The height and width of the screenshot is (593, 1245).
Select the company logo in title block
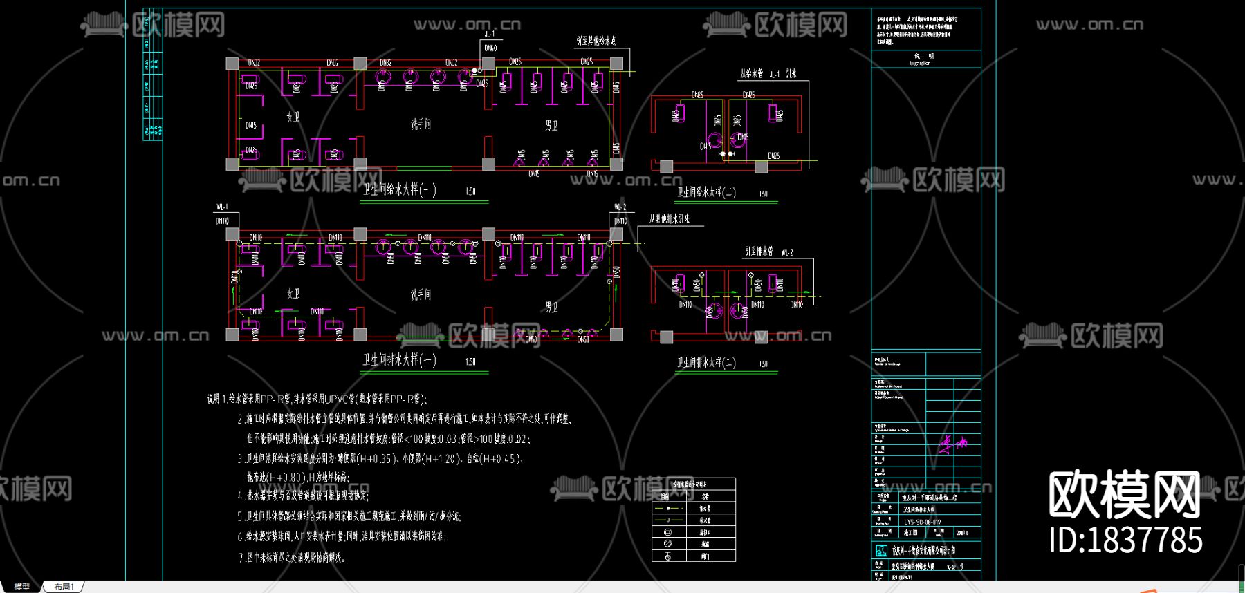coord(880,550)
